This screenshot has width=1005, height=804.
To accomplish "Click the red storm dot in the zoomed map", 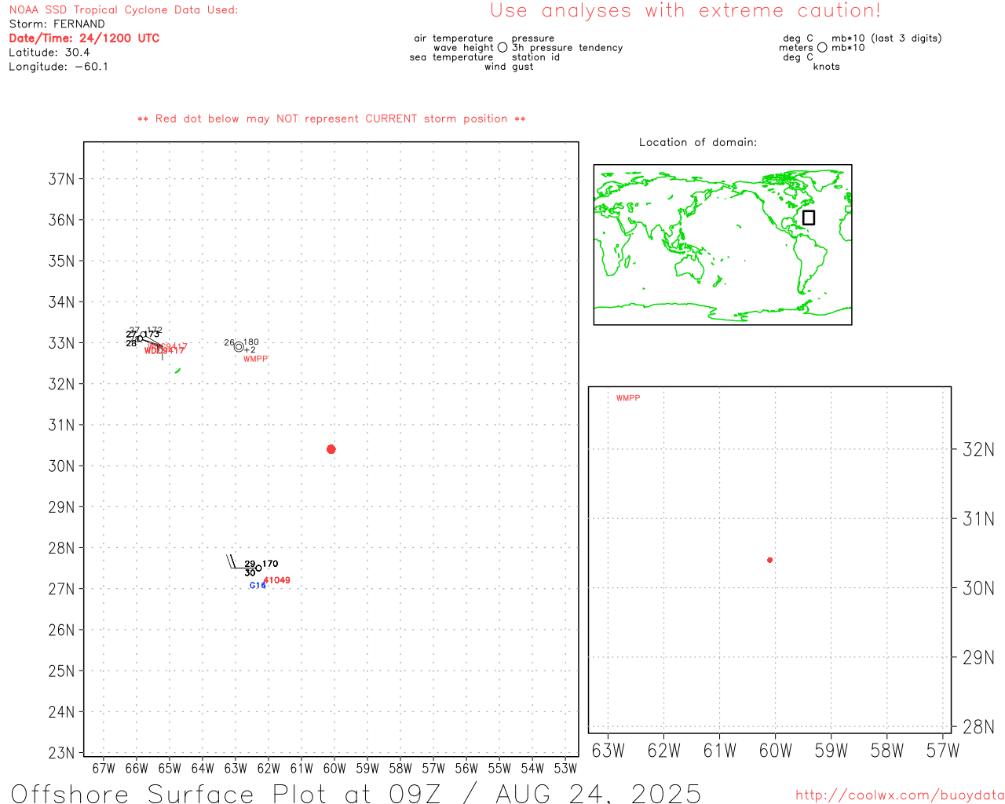I will pyautogui.click(x=769, y=560).
